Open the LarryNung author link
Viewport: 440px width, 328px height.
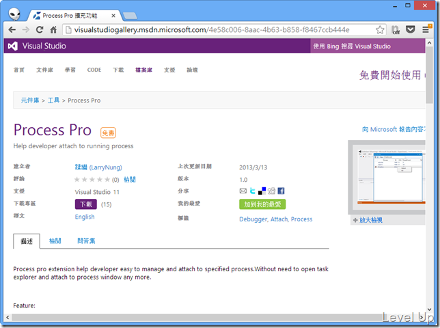click(x=98, y=167)
